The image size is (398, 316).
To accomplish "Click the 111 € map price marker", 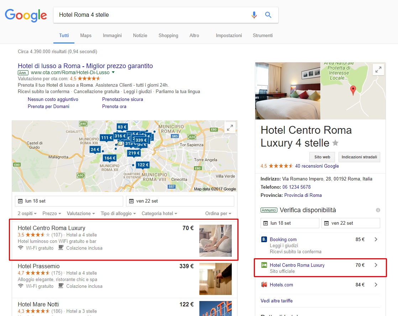I will pyautogui.click(x=106, y=138).
